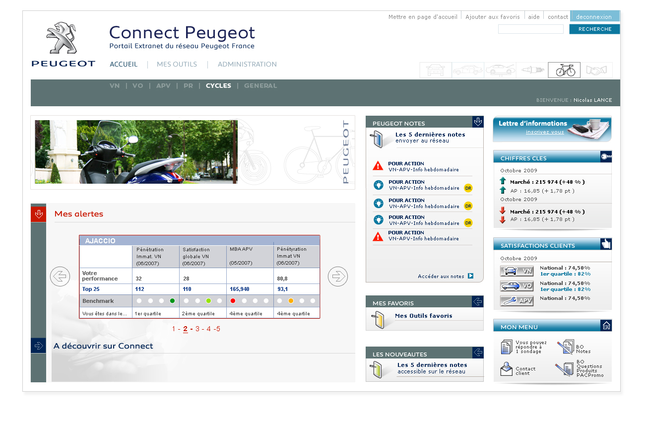
Task: Select the car with open hood icon
Action: tap(500, 70)
